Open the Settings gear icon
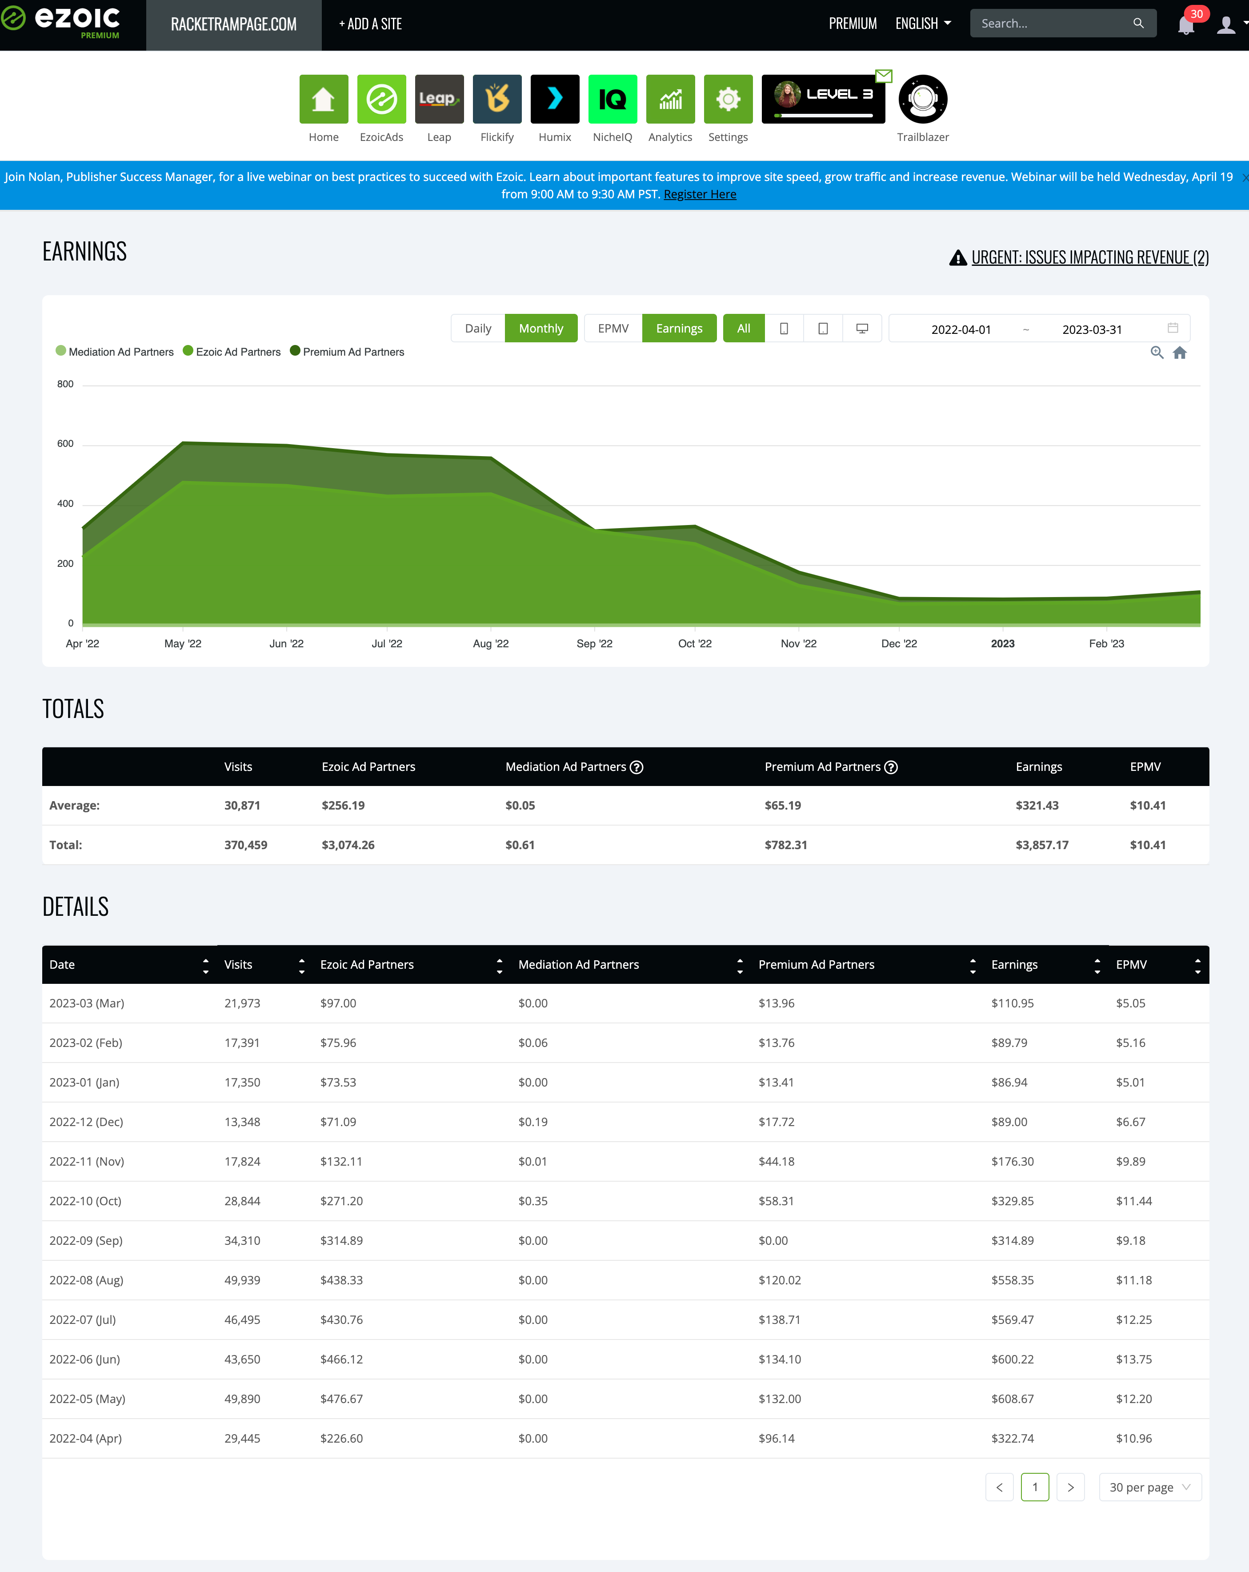Image resolution: width=1249 pixels, height=1572 pixels. click(x=729, y=99)
